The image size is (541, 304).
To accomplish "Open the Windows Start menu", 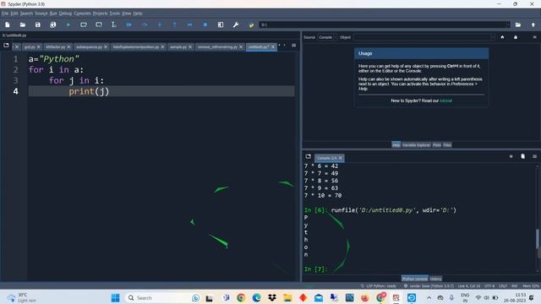I will 115,298.
